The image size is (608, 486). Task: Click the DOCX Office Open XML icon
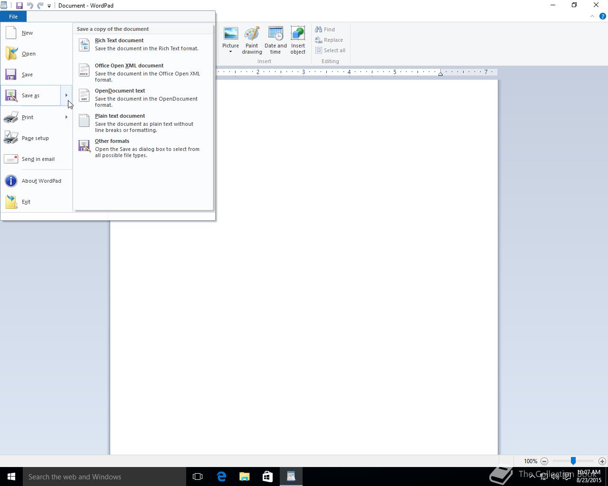point(84,70)
